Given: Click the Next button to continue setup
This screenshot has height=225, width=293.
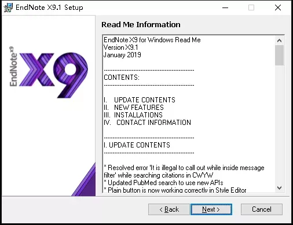Looking at the screenshot, I should coord(211,209).
